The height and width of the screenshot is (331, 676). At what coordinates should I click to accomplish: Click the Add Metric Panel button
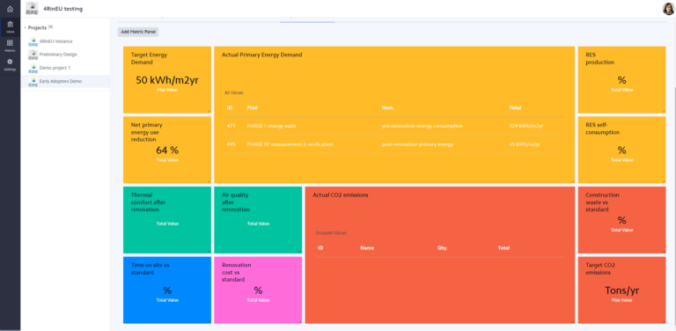[138, 32]
